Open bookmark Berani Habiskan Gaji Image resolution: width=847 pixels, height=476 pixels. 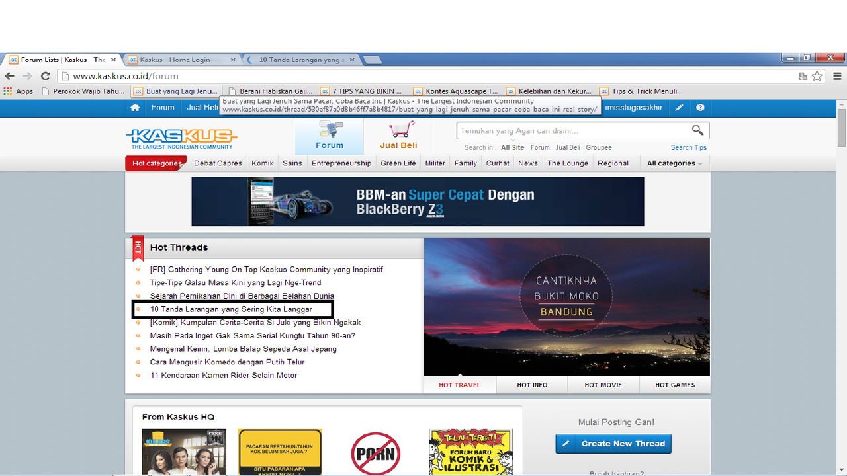[270, 91]
